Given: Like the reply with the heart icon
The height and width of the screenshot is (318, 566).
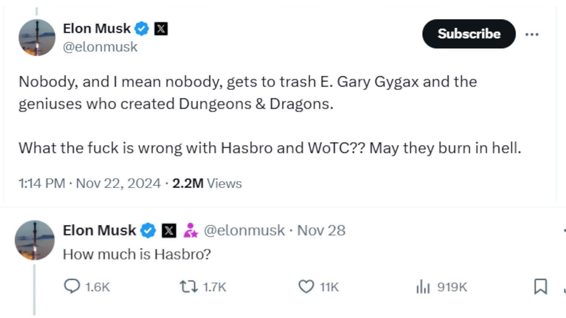Looking at the screenshot, I should 306,286.
